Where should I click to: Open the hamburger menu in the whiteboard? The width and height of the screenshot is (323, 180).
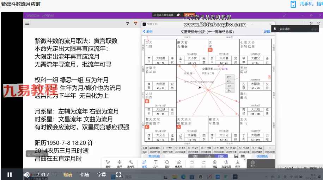pos(27,23)
